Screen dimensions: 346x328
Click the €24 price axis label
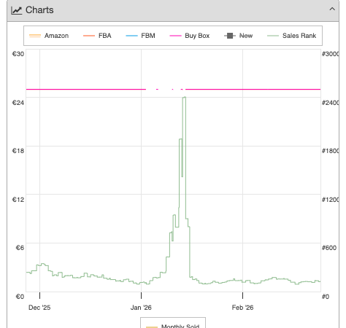click(18, 103)
